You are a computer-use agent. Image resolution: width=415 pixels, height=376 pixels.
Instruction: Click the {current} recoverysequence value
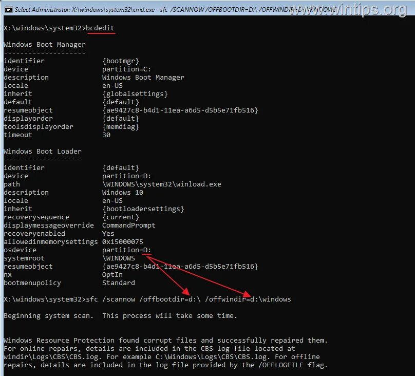click(x=120, y=217)
